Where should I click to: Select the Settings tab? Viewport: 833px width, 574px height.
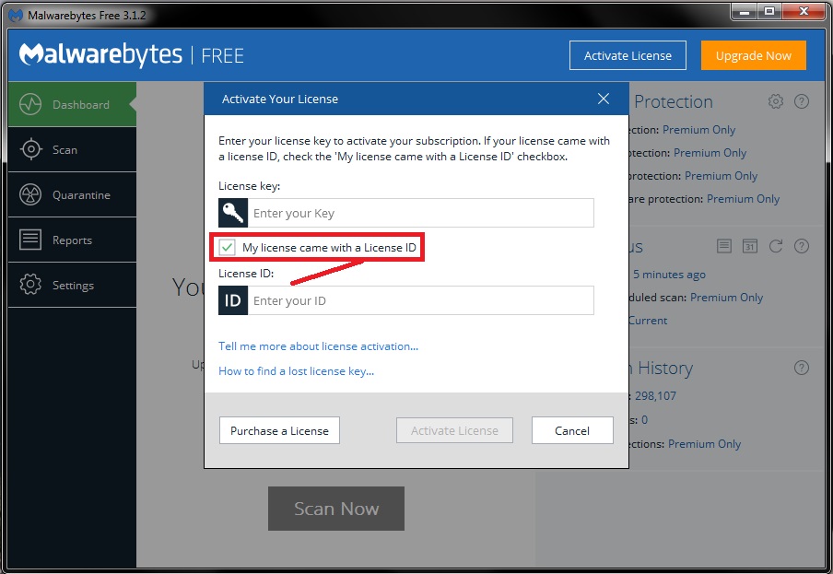pyautogui.click(x=72, y=285)
